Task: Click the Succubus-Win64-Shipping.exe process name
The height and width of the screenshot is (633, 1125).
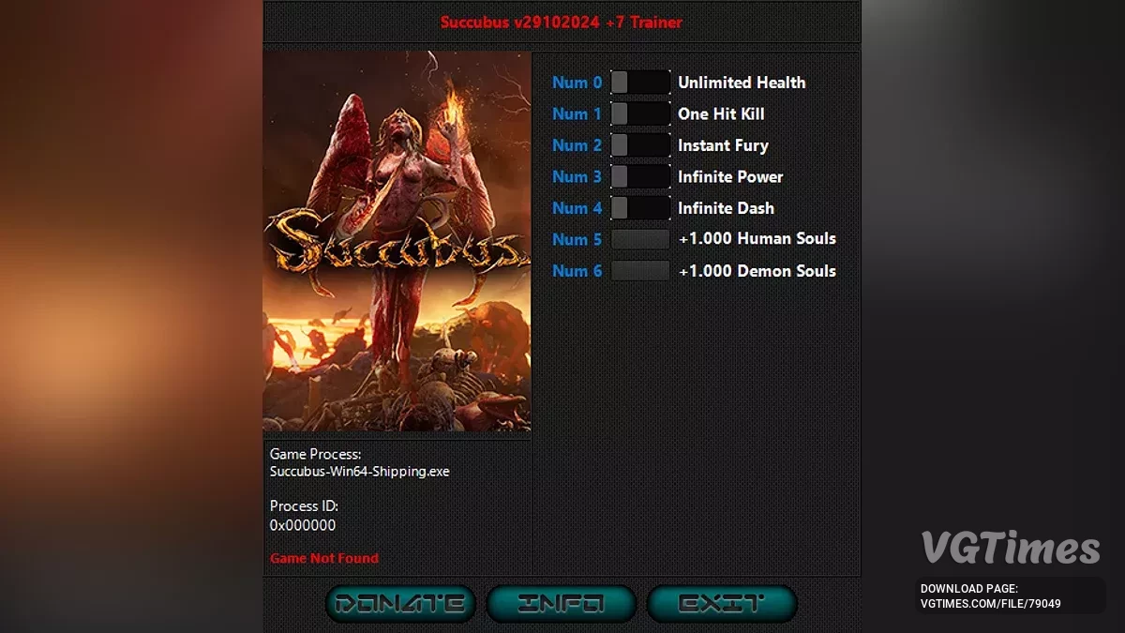Action: (x=359, y=472)
